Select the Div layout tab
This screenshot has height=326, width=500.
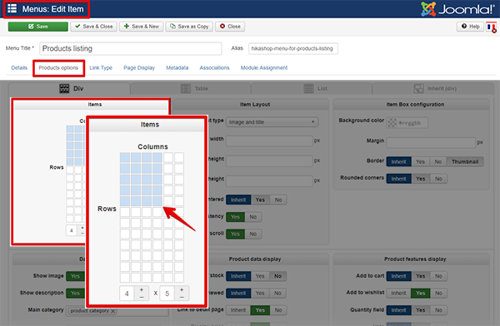(69, 88)
